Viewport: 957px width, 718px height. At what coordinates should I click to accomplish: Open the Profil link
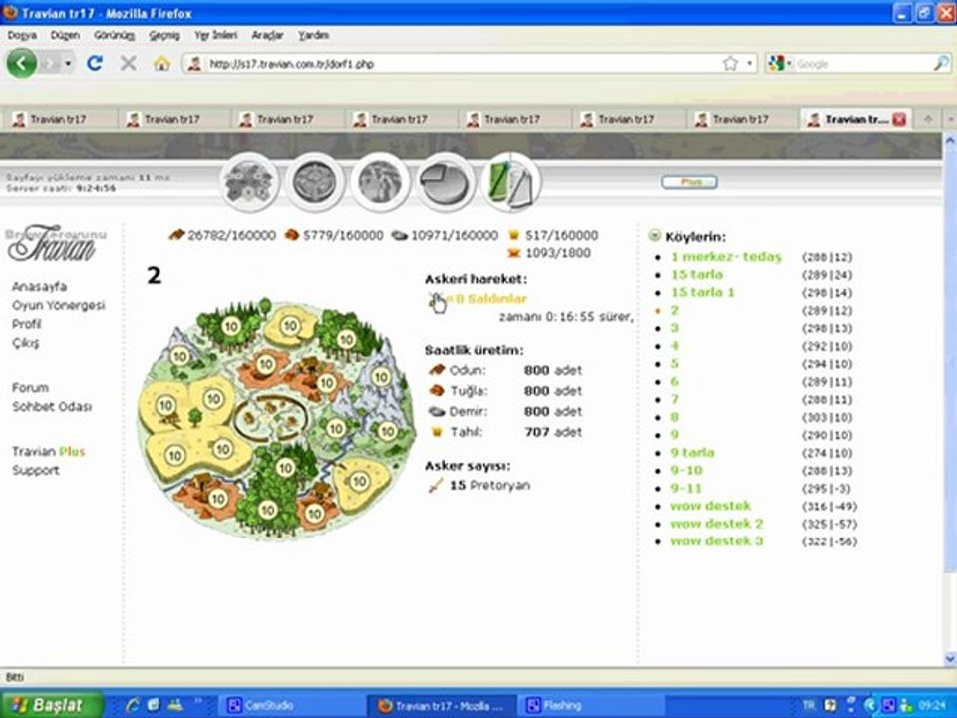click(26, 324)
